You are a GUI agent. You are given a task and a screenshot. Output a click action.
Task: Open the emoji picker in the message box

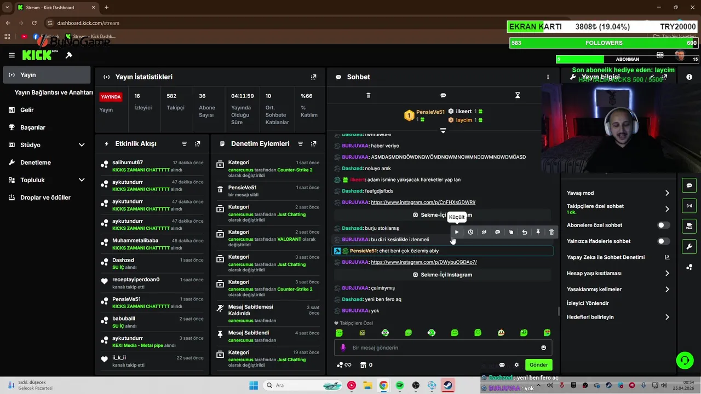(543, 347)
